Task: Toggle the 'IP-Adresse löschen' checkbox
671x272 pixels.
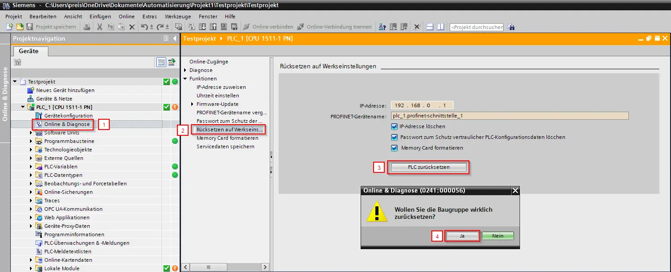Action: coord(394,126)
